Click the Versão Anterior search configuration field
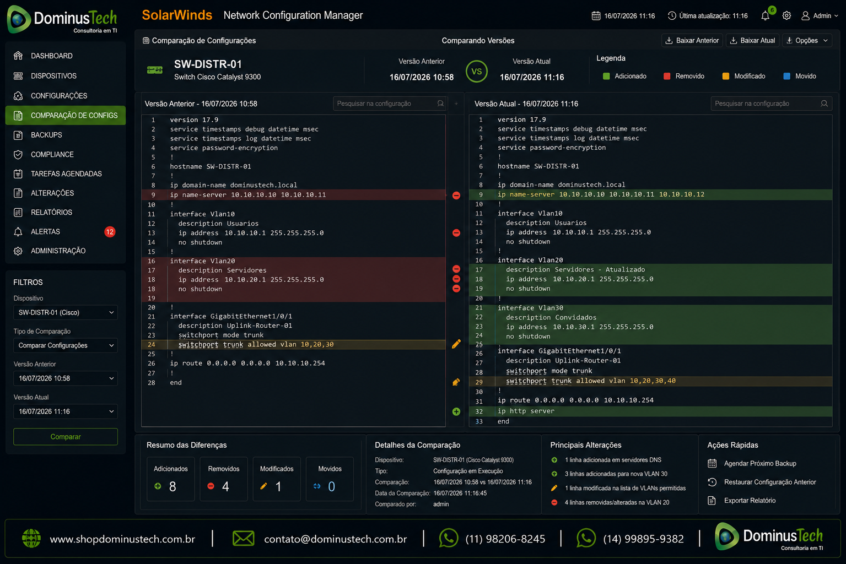 coord(390,104)
